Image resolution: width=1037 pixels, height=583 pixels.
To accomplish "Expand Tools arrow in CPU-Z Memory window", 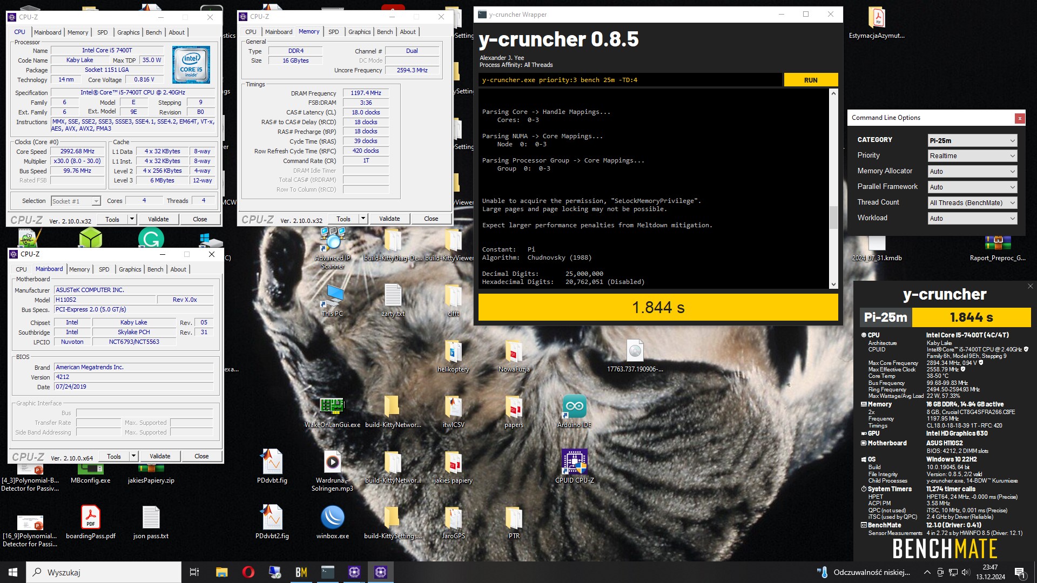I will pyautogui.click(x=363, y=219).
